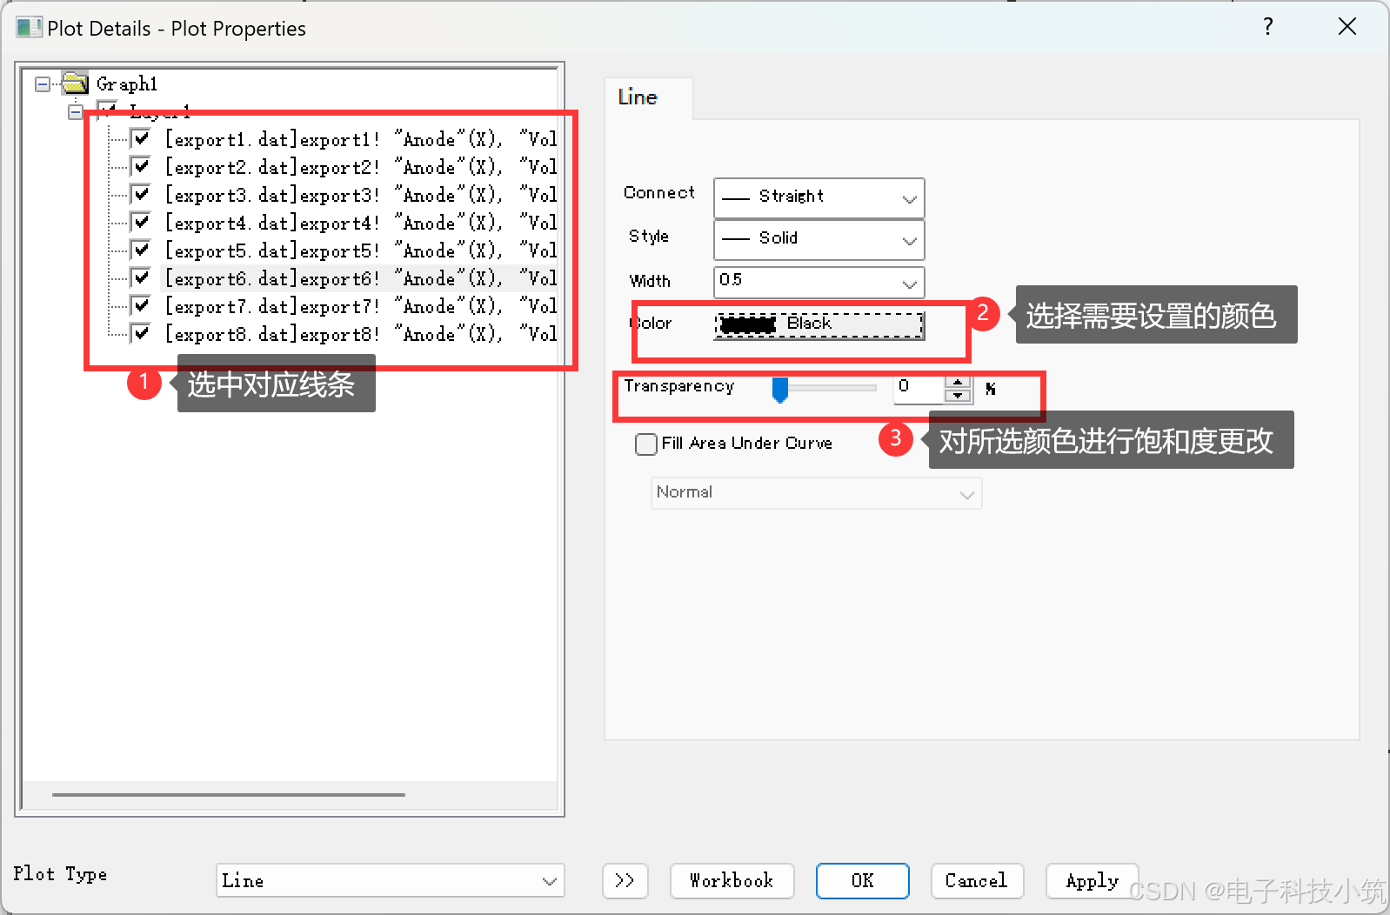Increase transparency with the up spinner

(958, 382)
